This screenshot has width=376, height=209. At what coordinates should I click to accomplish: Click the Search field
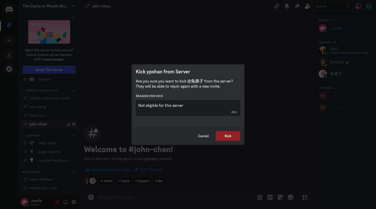(333, 6)
